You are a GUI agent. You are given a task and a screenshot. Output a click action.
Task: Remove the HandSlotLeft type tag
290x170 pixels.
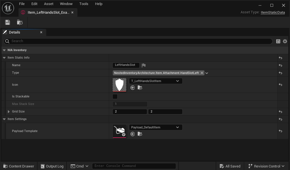pos(202,72)
